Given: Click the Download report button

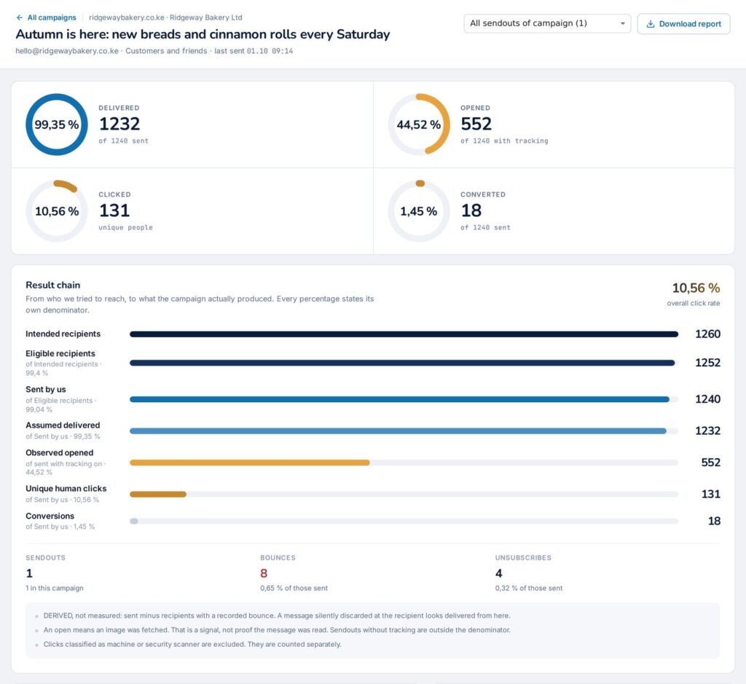Looking at the screenshot, I should [x=683, y=24].
